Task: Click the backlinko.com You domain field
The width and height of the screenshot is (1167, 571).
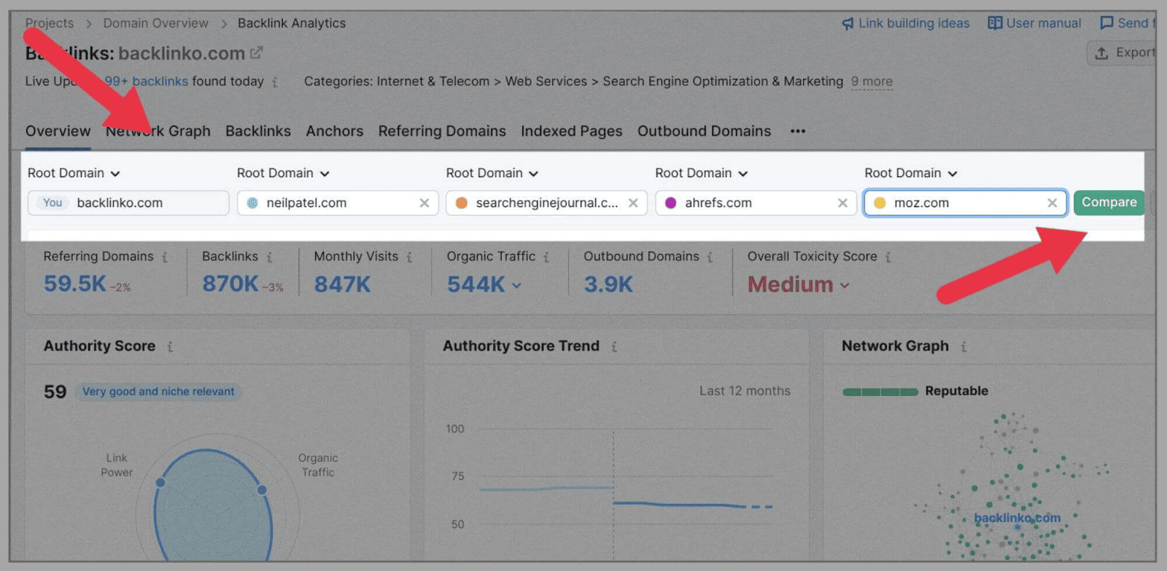Action: (x=128, y=203)
